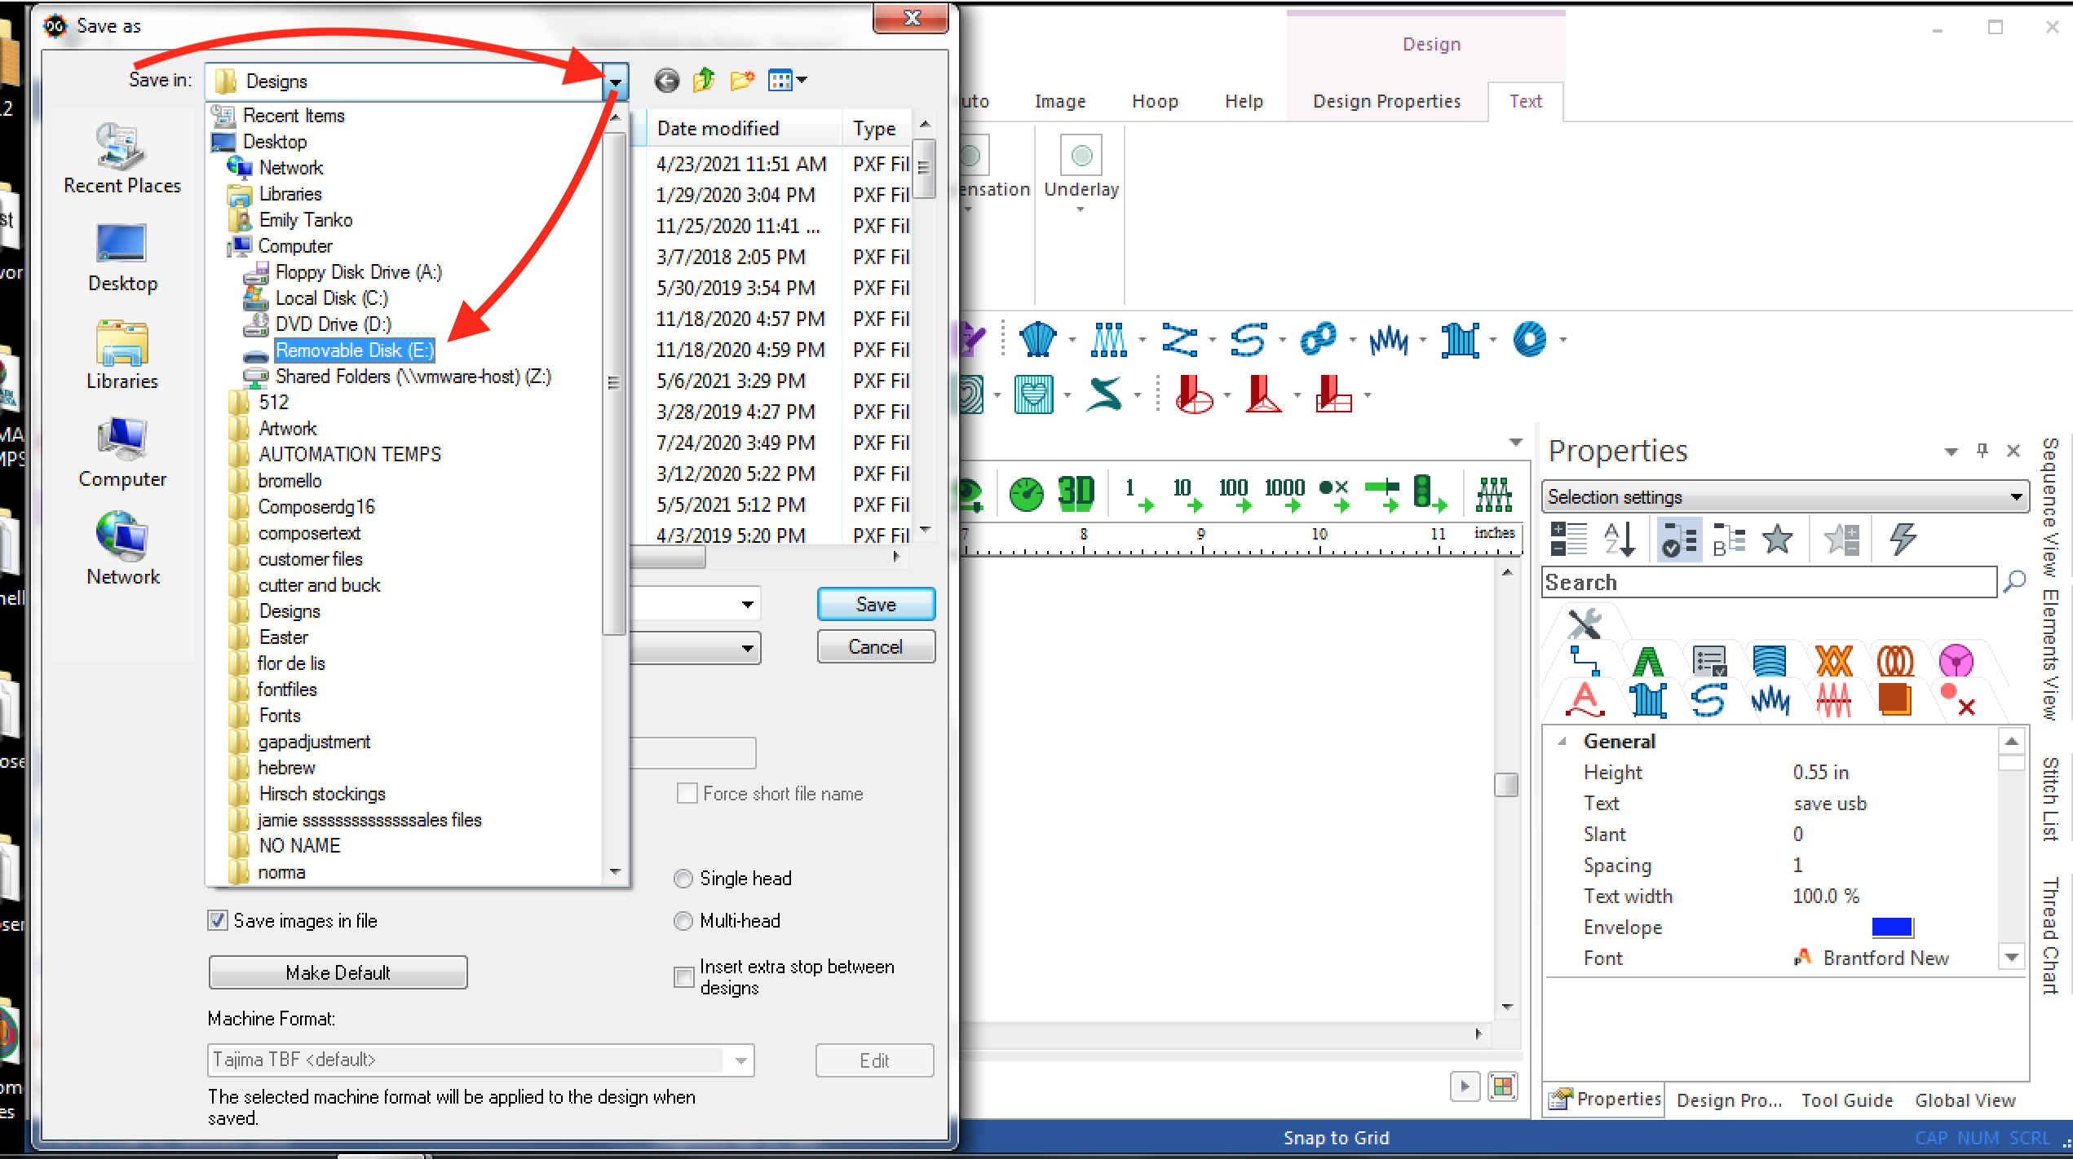This screenshot has width=2073, height=1159.
Task: Go back using the Save dialog's back arrow icon
Action: (x=666, y=80)
